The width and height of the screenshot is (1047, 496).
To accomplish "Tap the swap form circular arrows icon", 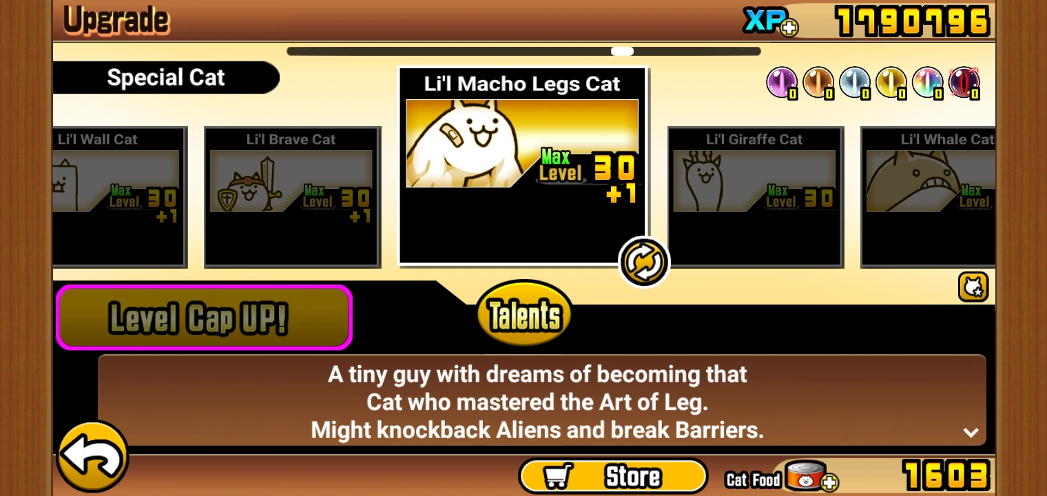I will pyautogui.click(x=644, y=262).
